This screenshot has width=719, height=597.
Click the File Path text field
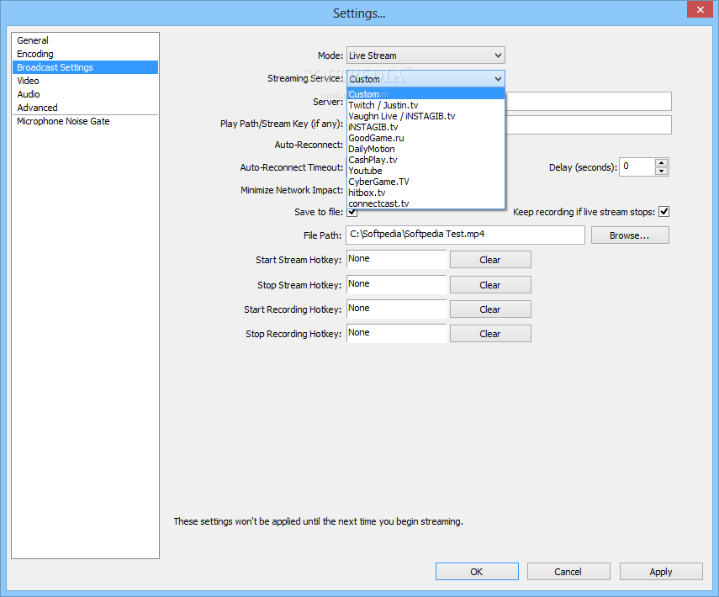tap(465, 235)
